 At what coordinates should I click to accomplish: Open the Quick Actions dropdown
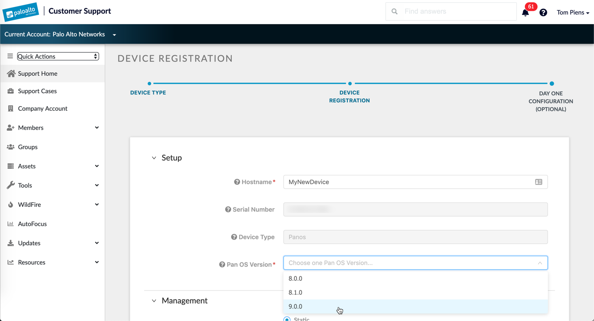point(57,56)
